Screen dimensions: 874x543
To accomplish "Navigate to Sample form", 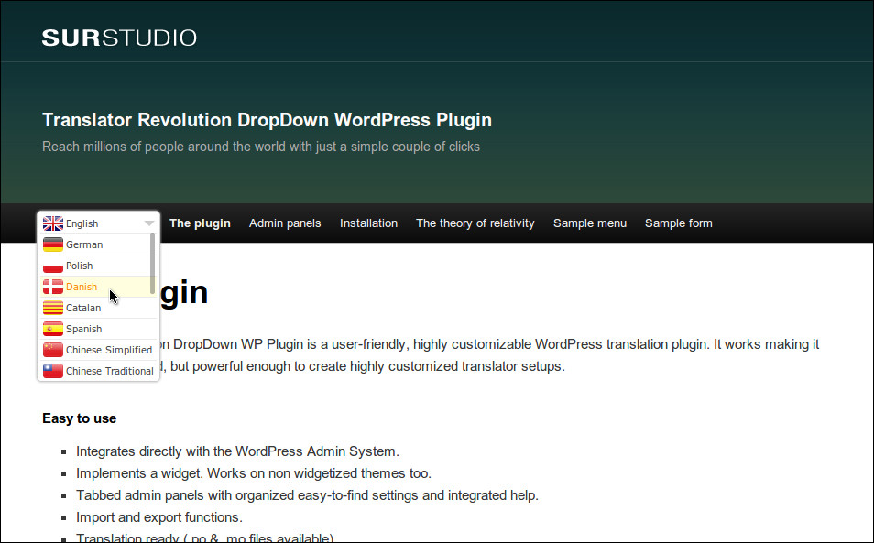I will pyautogui.click(x=678, y=223).
